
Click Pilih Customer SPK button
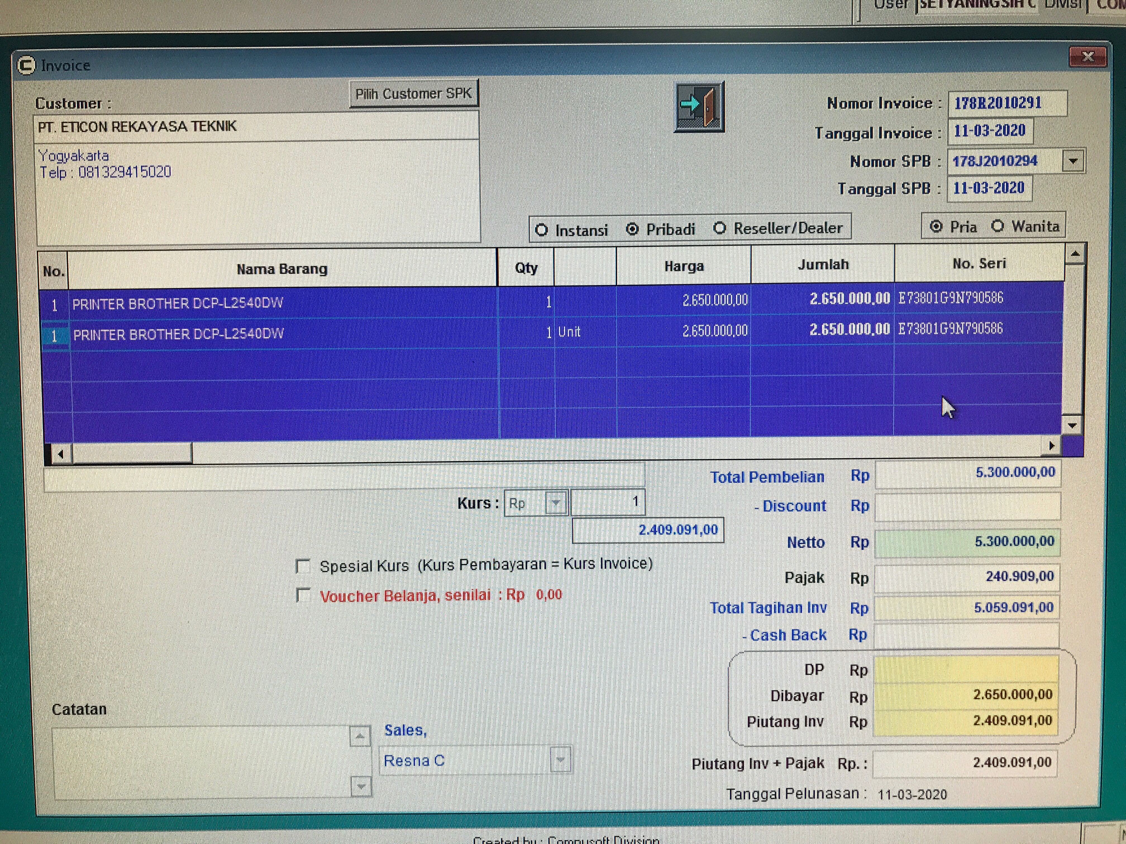pos(413,93)
